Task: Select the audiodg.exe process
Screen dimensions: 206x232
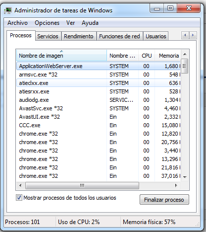Action: [x=99, y=100]
